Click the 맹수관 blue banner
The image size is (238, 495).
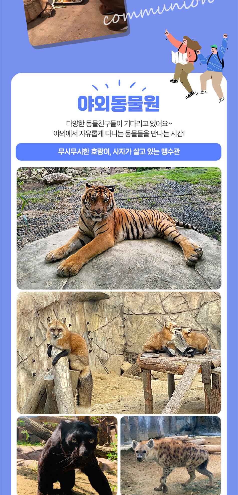pos(118,152)
